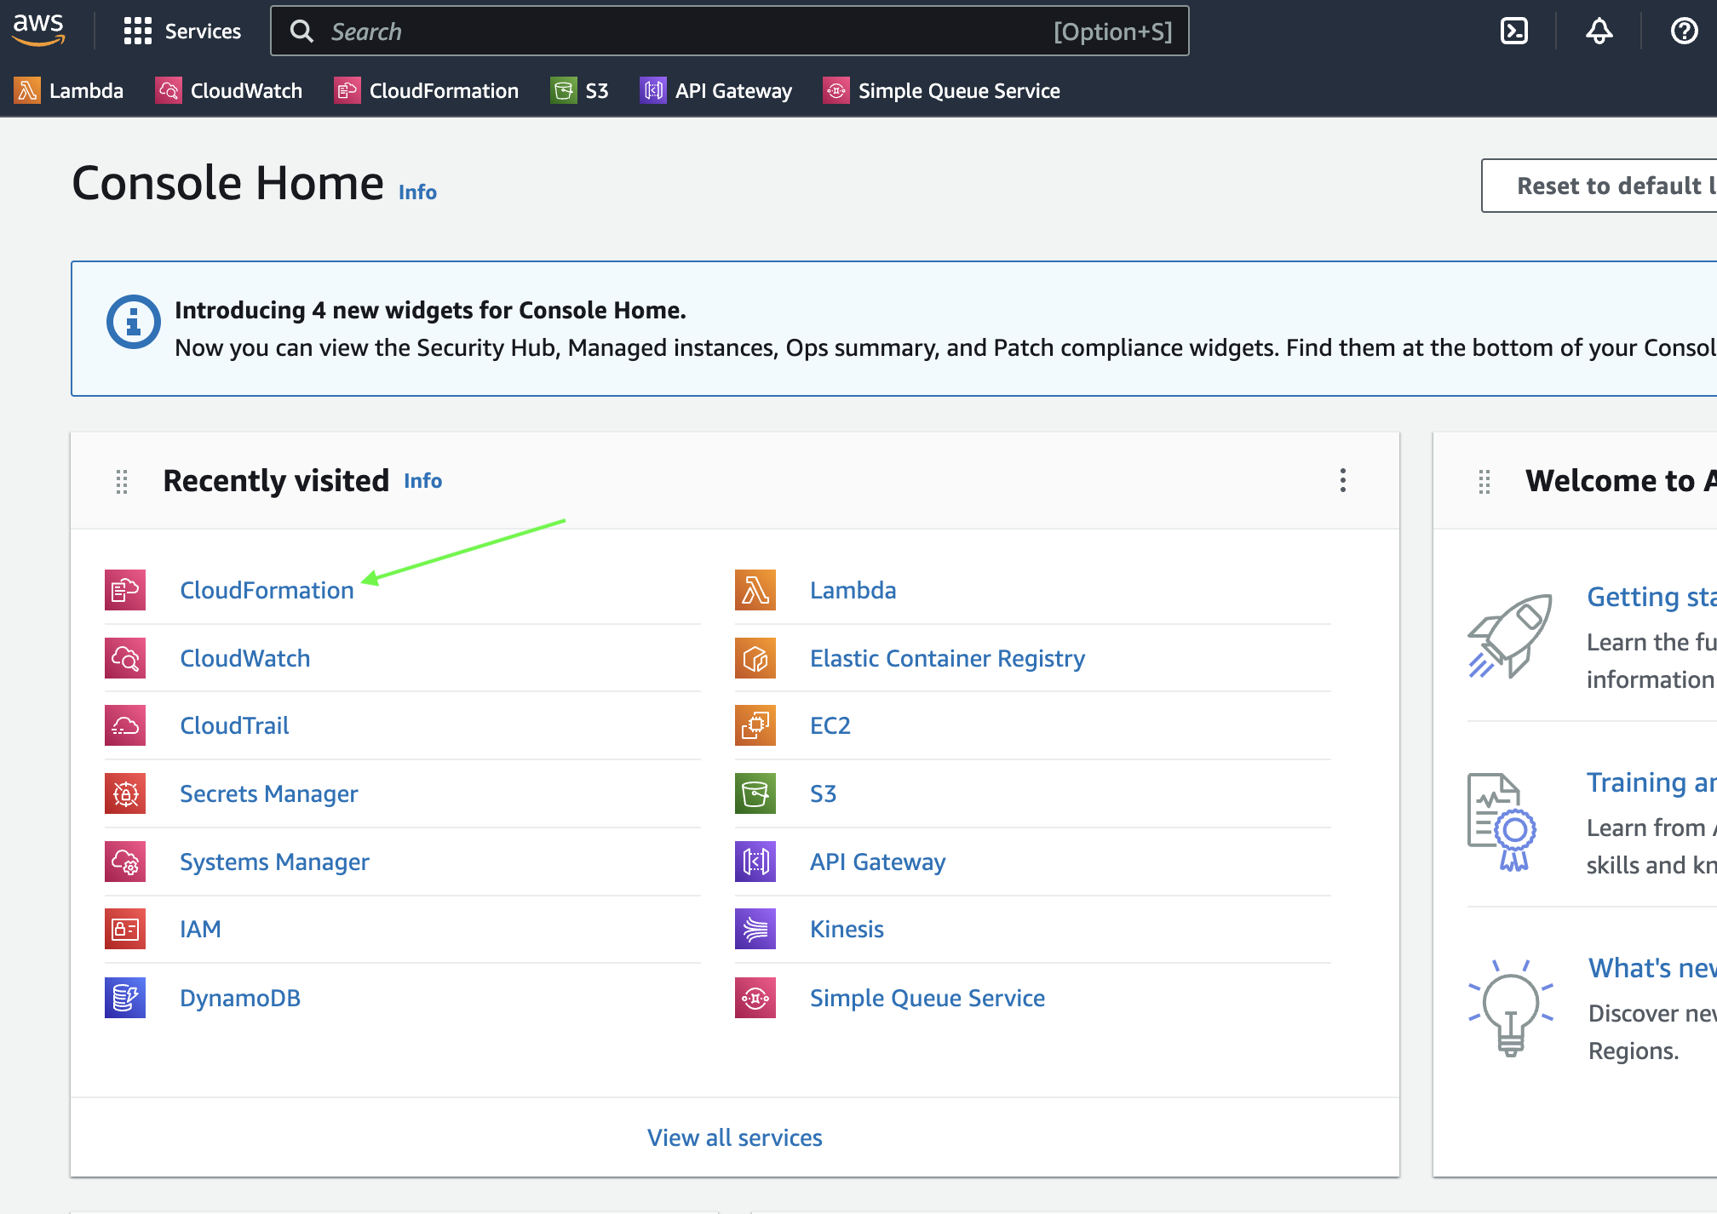
Task: Click the EC2 service icon
Action: [x=755, y=725]
